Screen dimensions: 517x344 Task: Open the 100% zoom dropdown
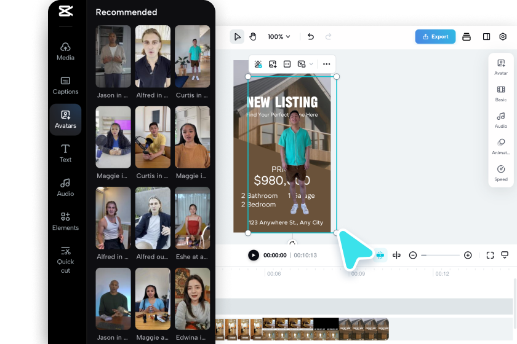[x=279, y=36]
